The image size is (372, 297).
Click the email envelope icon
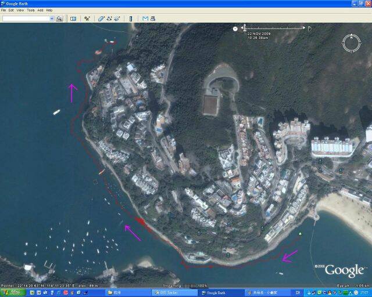(x=145, y=19)
